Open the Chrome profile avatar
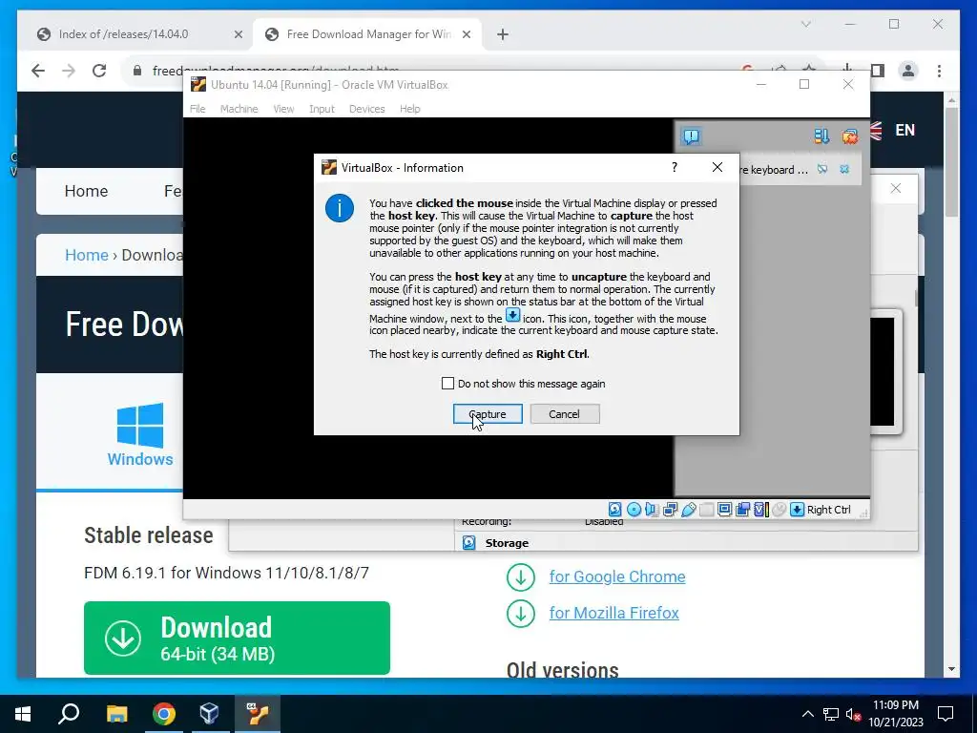The image size is (977, 733). 908,71
